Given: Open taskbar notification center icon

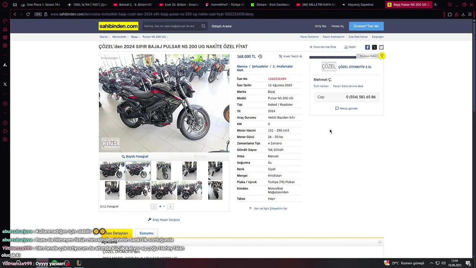Looking at the screenshot, I should click(x=468, y=263).
